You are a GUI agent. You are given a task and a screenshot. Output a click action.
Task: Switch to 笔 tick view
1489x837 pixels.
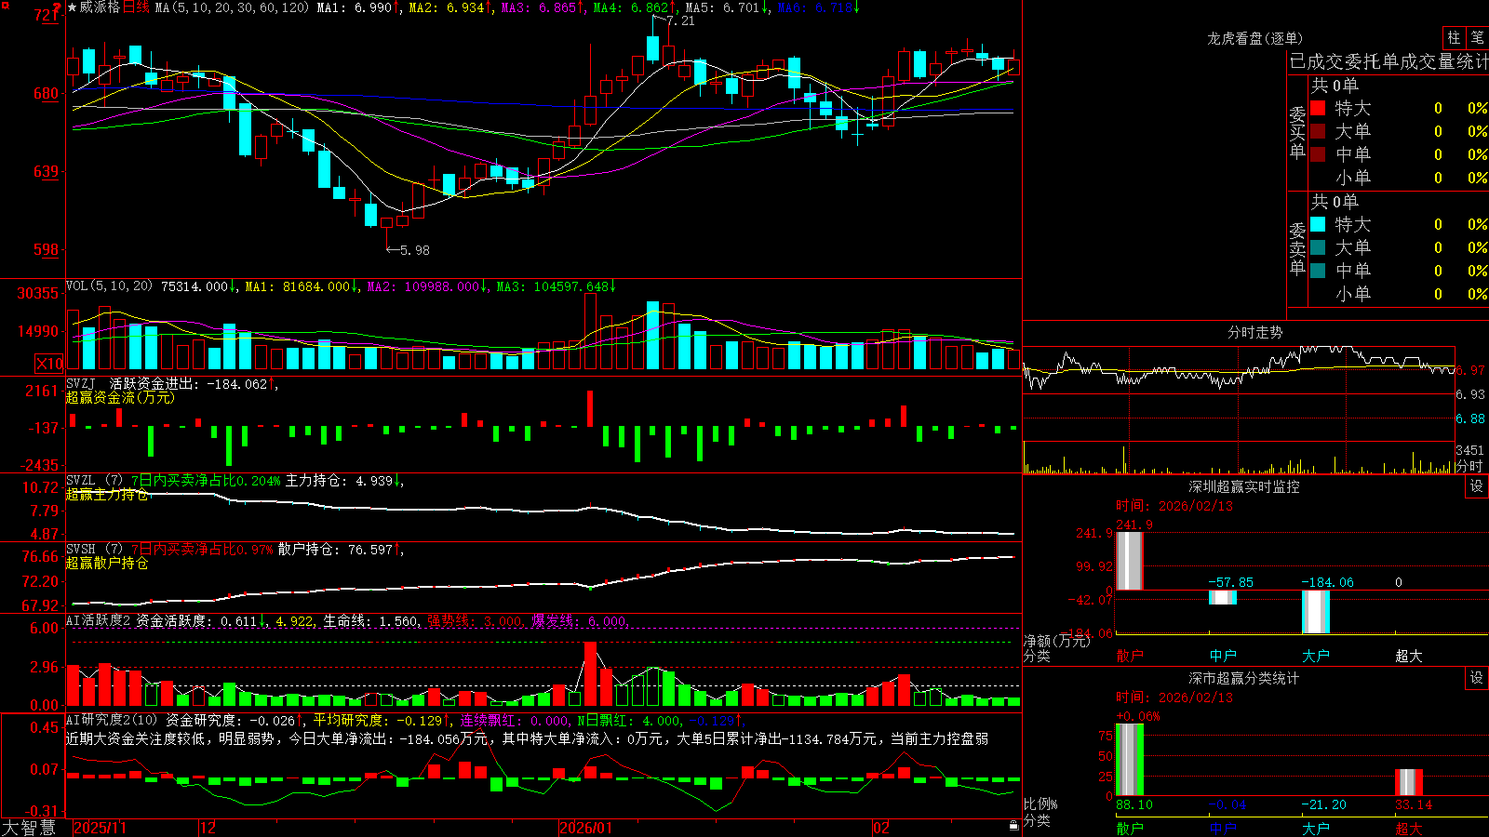pyautogui.click(x=1477, y=37)
